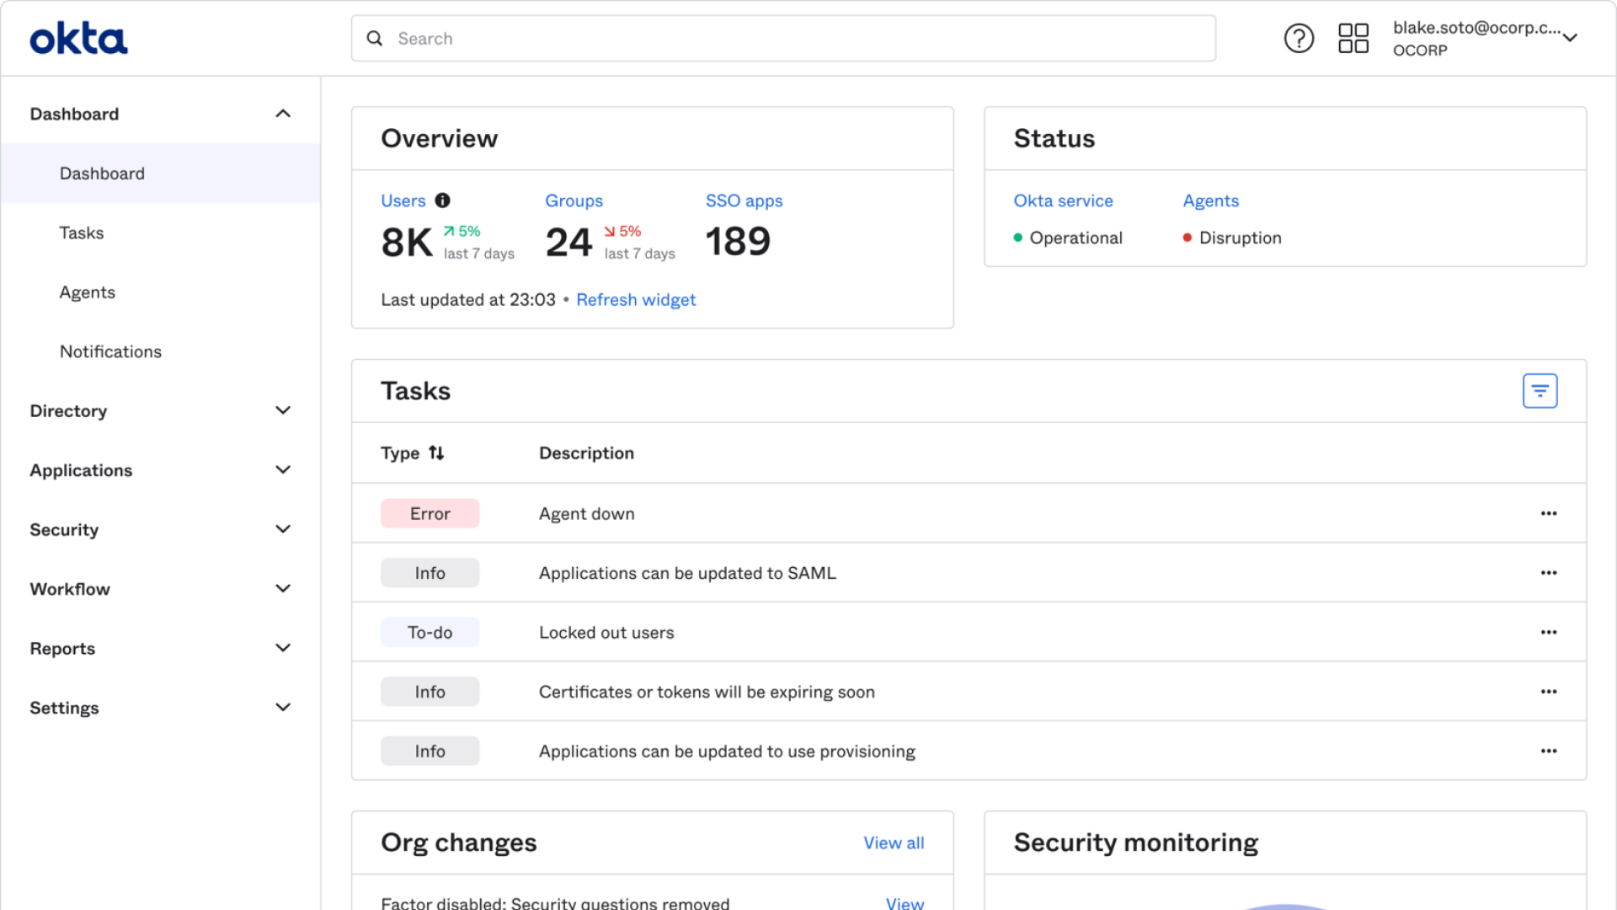Expand the Applications sidebar section
The image size is (1617, 910).
pos(283,470)
